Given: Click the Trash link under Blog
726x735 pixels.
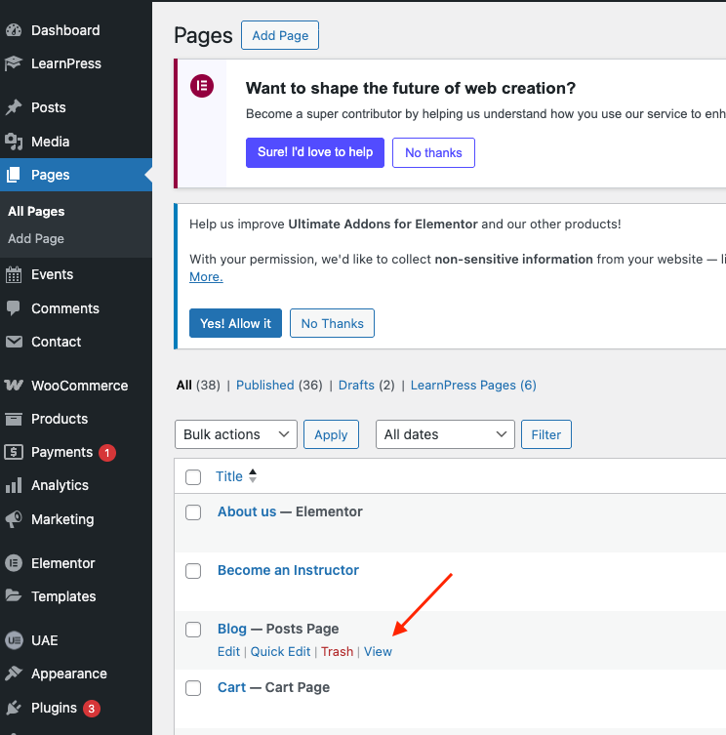Looking at the screenshot, I should 337,651.
